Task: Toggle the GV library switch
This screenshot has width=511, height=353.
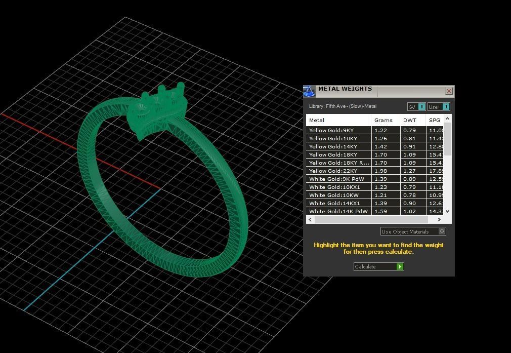Action: pyautogui.click(x=416, y=107)
